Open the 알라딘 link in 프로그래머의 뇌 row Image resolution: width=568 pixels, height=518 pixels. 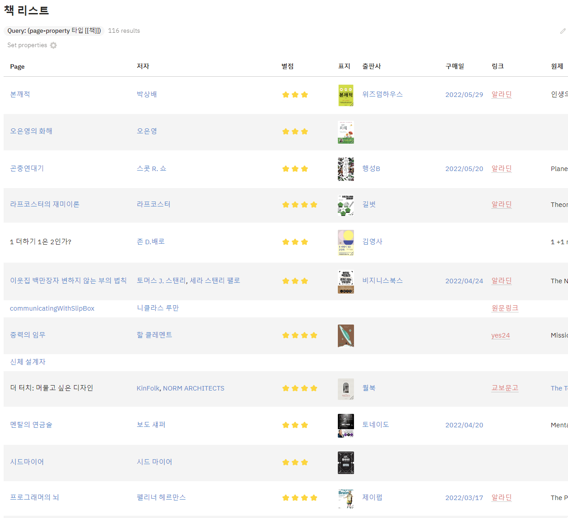502,497
